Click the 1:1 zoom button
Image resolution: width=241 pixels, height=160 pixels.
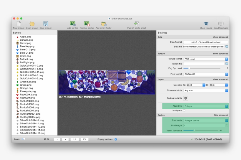point(74,139)
